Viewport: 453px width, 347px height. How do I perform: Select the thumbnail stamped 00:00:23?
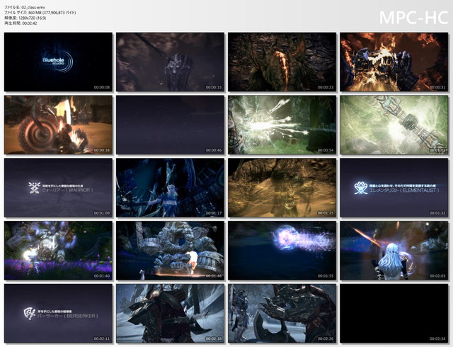point(282,62)
